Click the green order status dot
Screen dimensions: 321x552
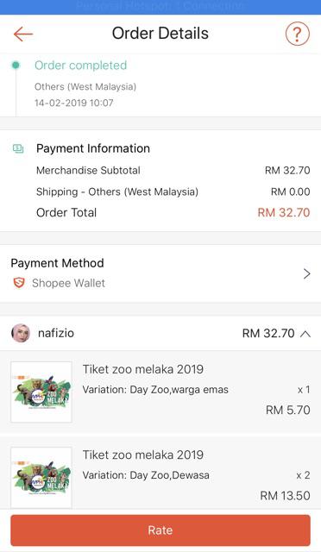[x=16, y=66]
